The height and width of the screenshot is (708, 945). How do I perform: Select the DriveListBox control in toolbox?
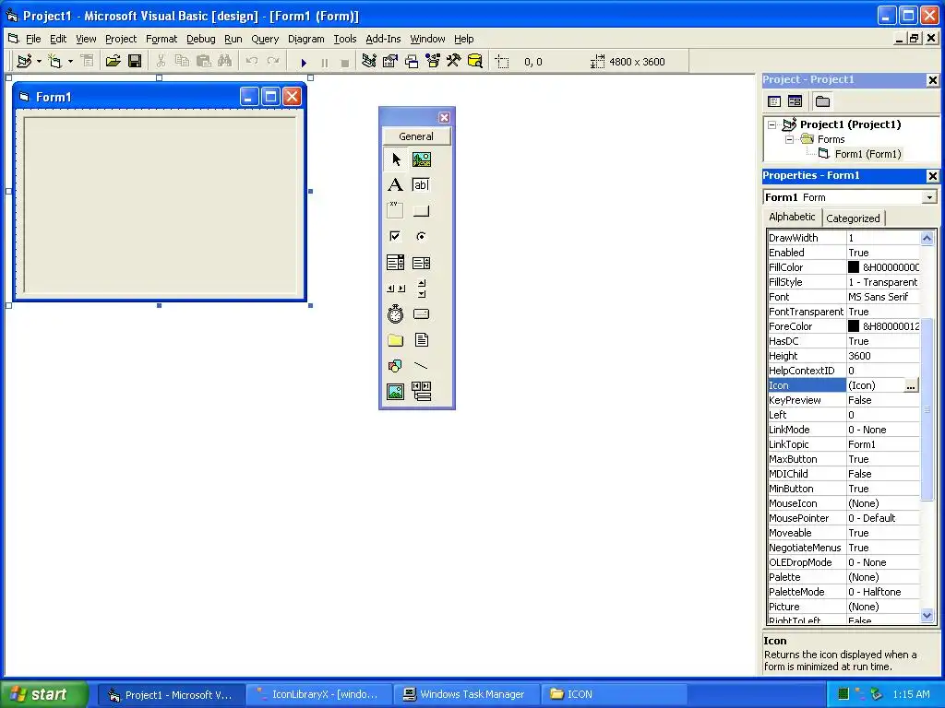[x=421, y=313]
